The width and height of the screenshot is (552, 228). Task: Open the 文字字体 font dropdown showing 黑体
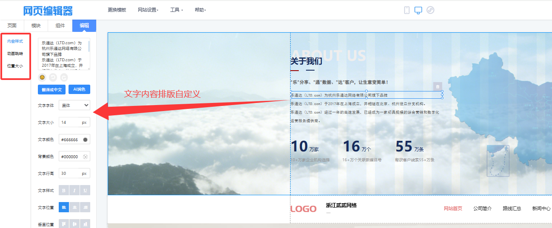[74, 105]
